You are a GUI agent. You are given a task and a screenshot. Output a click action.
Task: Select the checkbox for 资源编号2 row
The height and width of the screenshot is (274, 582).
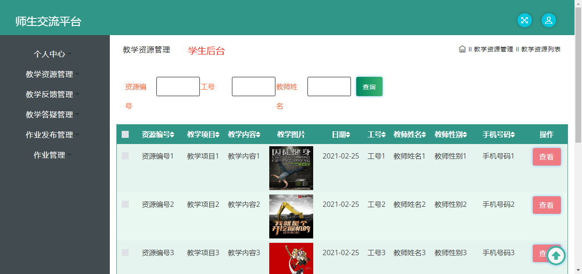tap(125, 204)
